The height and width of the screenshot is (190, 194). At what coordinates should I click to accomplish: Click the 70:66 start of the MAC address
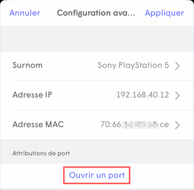pyautogui.click(x=112, y=124)
